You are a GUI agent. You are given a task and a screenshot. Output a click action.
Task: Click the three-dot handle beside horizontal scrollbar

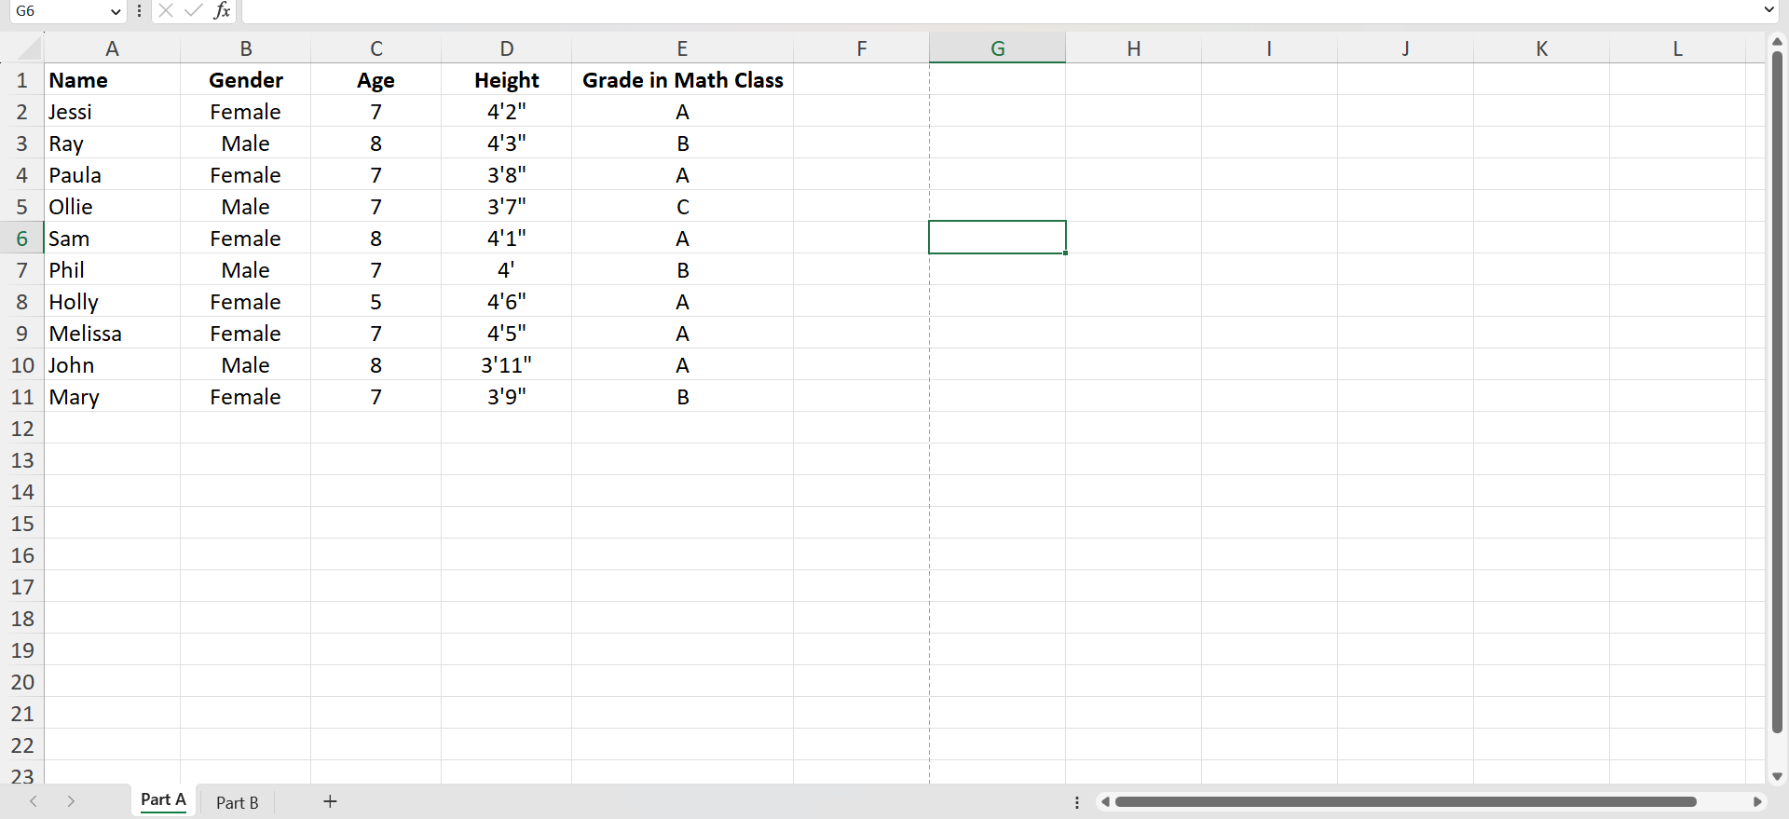point(1077,802)
